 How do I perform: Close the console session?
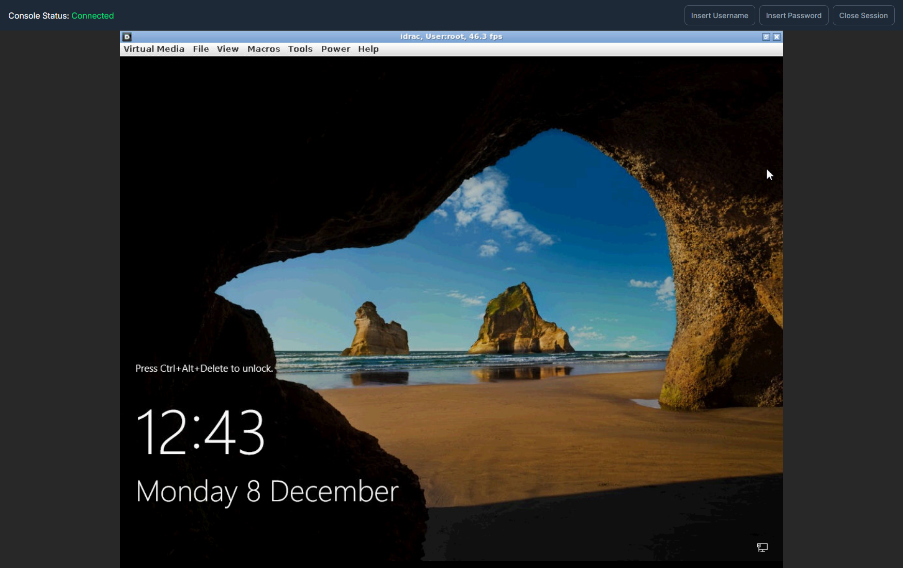click(863, 15)
